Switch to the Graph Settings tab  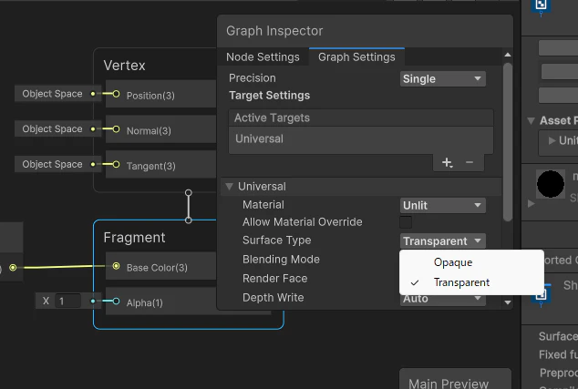click(356, 57)
